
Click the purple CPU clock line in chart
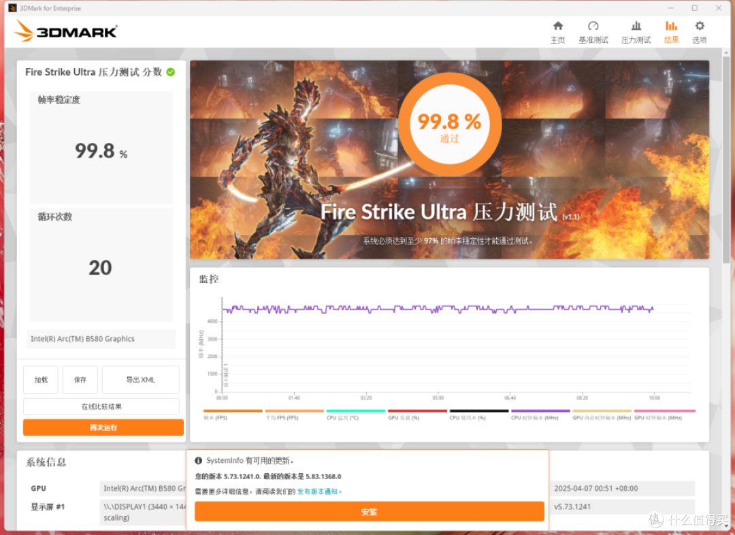coord(436,309)
